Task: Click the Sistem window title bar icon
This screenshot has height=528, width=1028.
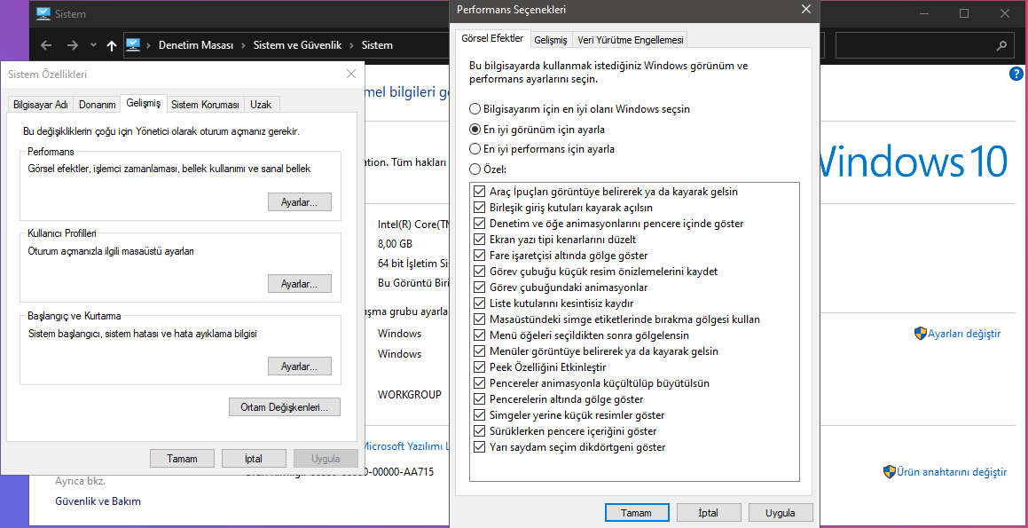Action: point(43,13)
